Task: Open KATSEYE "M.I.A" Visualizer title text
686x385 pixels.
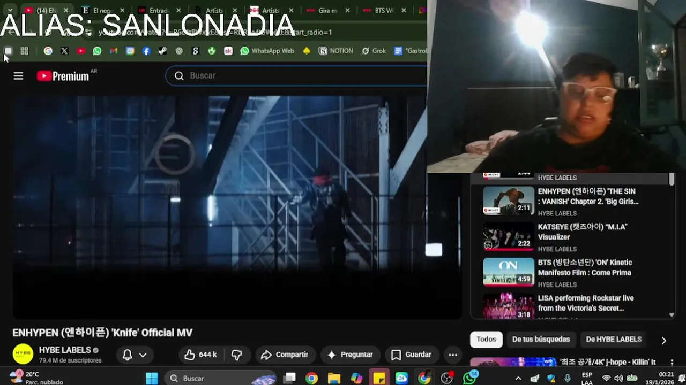Action: (583, 232)
